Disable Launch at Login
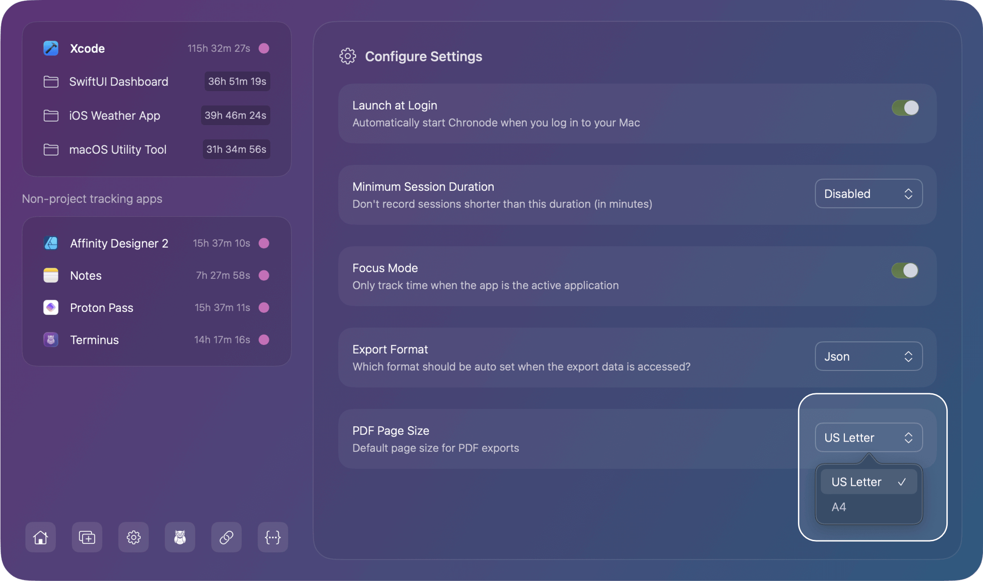Screen dimensions: 983x581 point(905,107)
